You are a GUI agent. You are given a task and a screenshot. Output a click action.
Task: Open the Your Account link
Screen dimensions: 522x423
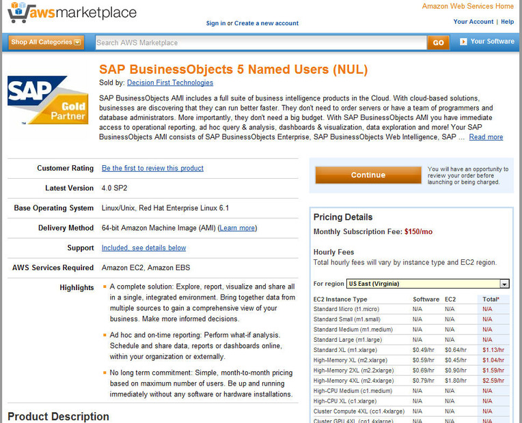pyautogui.click(x=473, y=22)
